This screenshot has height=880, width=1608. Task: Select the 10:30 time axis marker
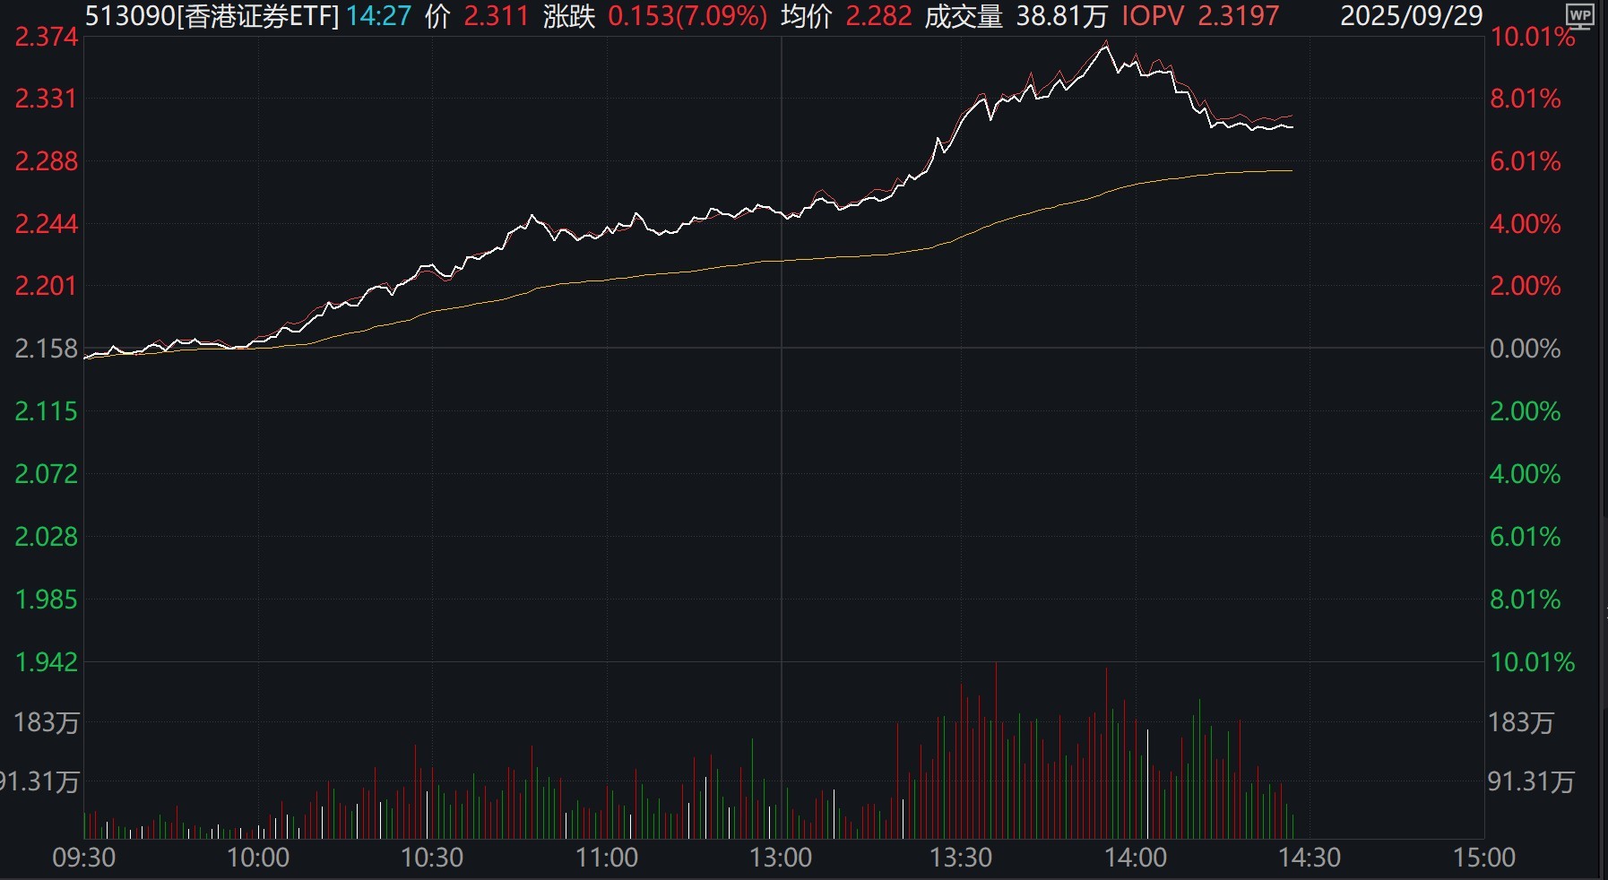(432, 858)
